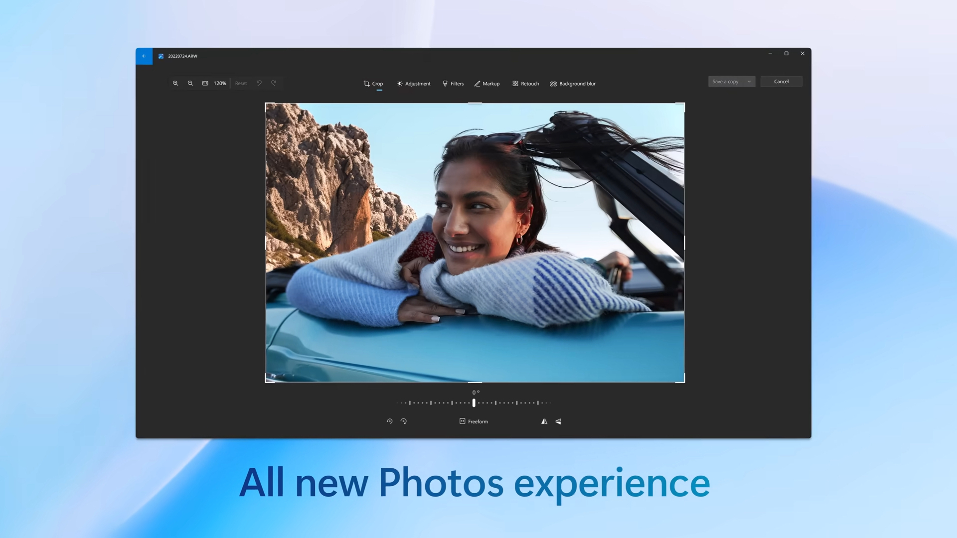Open the Filters tab
The image size is (957, 538).
coord(453,84)
